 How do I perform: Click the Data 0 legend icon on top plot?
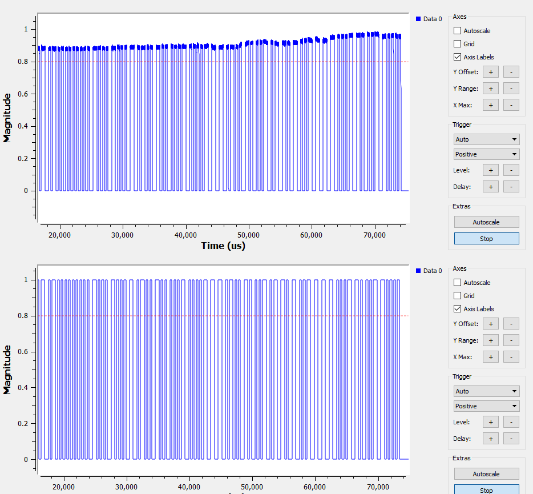click(418, 19)
